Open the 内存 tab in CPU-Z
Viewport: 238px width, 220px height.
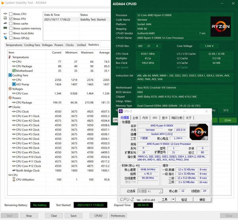point(145,118)
